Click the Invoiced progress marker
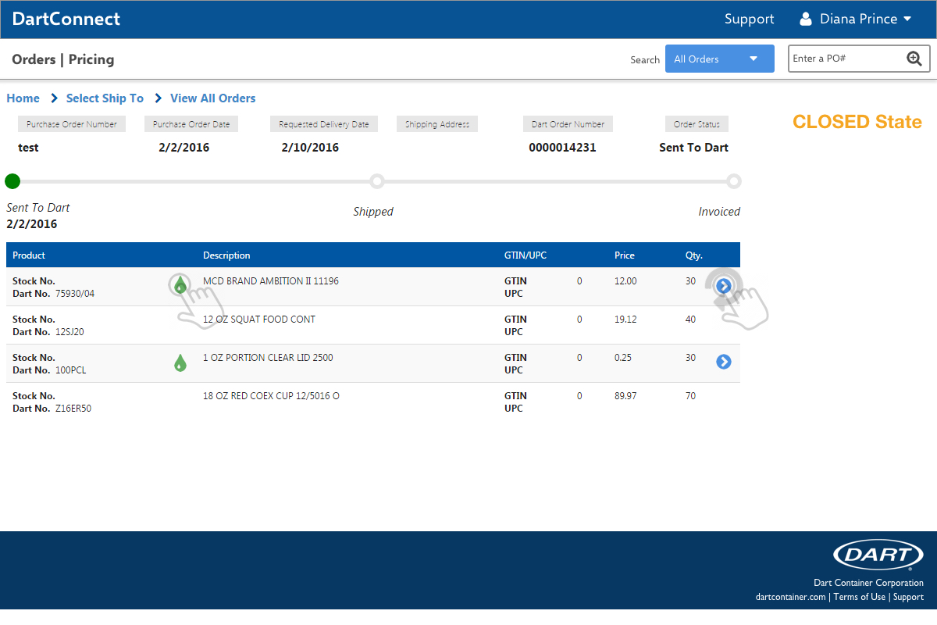This screenshot has width=937, height=625. point(734,181)
